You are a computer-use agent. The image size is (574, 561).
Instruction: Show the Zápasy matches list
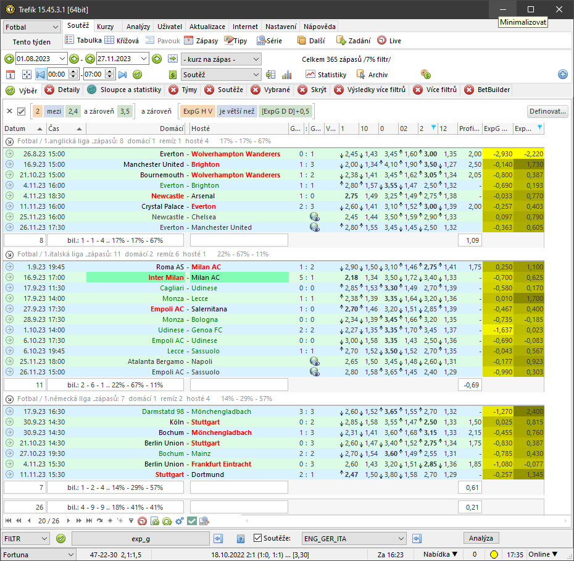coord(201,41)
